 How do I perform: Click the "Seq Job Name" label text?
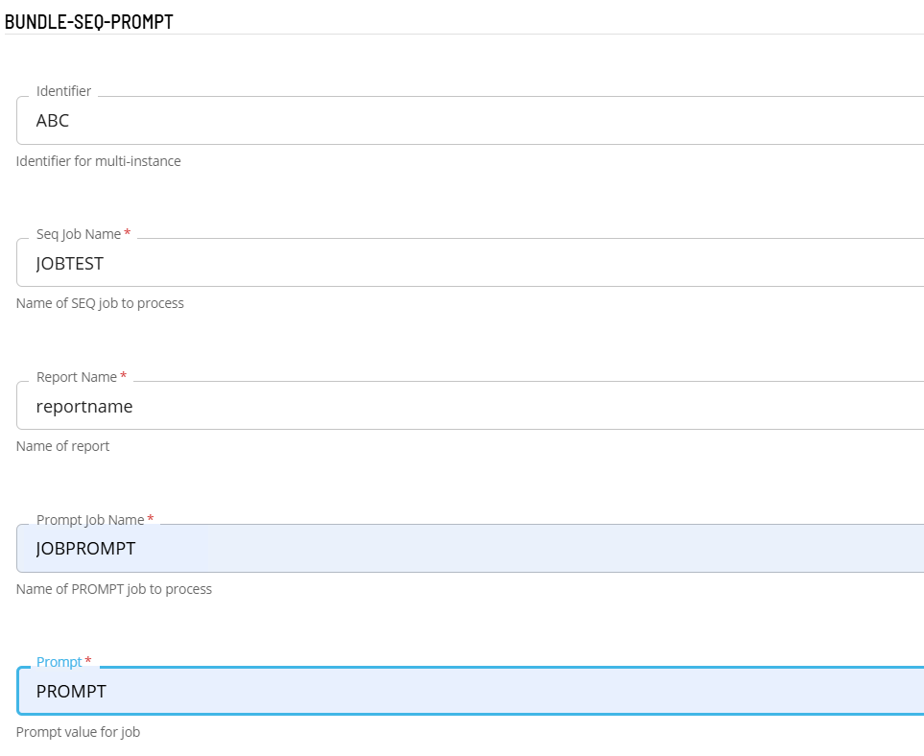point(79,234)
